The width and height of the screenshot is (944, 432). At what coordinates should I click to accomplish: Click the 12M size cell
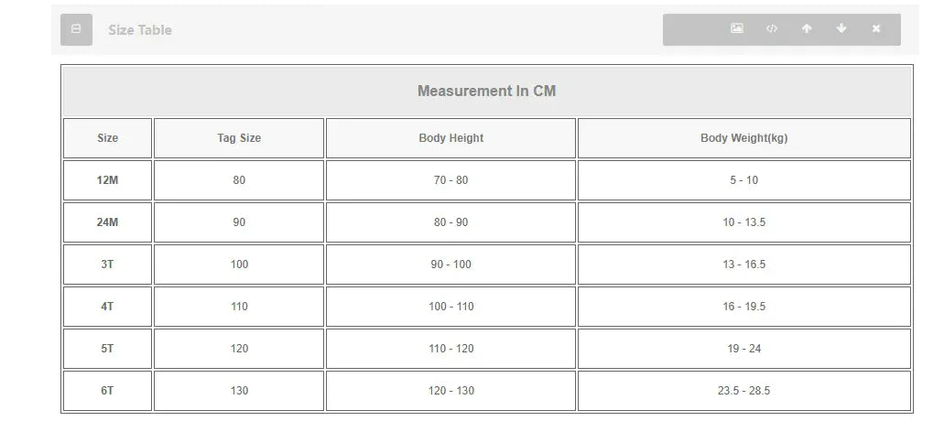pyautogui.click(x=107, y=180)
